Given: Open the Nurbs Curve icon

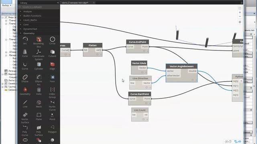Looking at the screenshot, I should coord(52,102).
